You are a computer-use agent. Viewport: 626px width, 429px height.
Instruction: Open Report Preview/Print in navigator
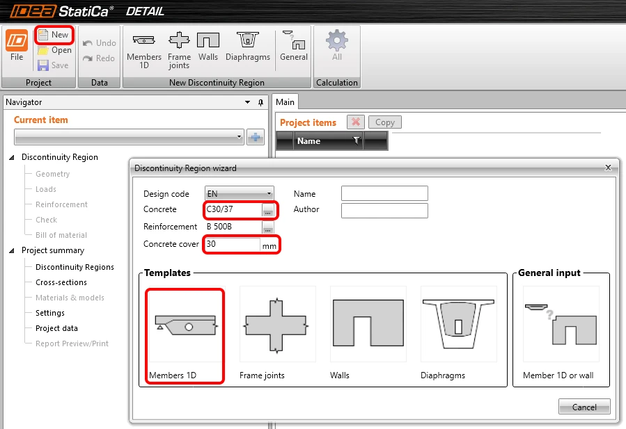click(72, 343)
